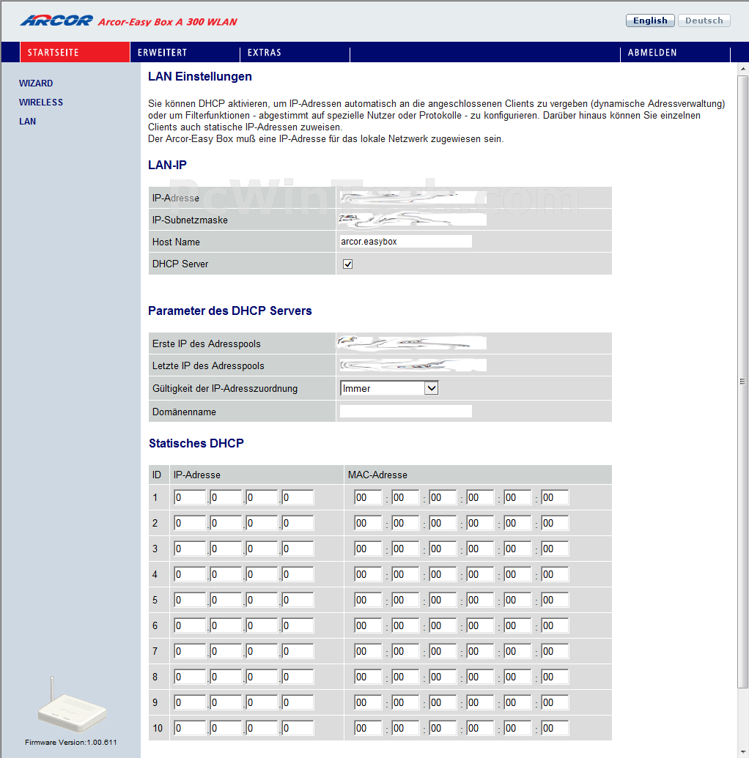Click the IP-Adresse field under LAN-IP
Viewport: 749px width, 758px height.
[413, 198]
